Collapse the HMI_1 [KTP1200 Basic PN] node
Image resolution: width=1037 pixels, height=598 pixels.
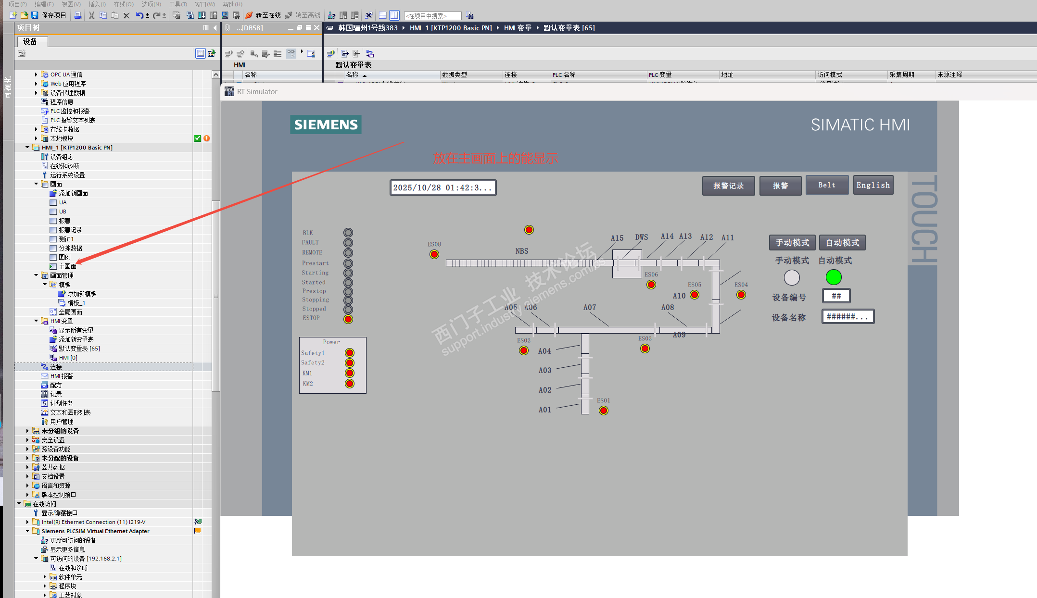(x=27, y=148)
